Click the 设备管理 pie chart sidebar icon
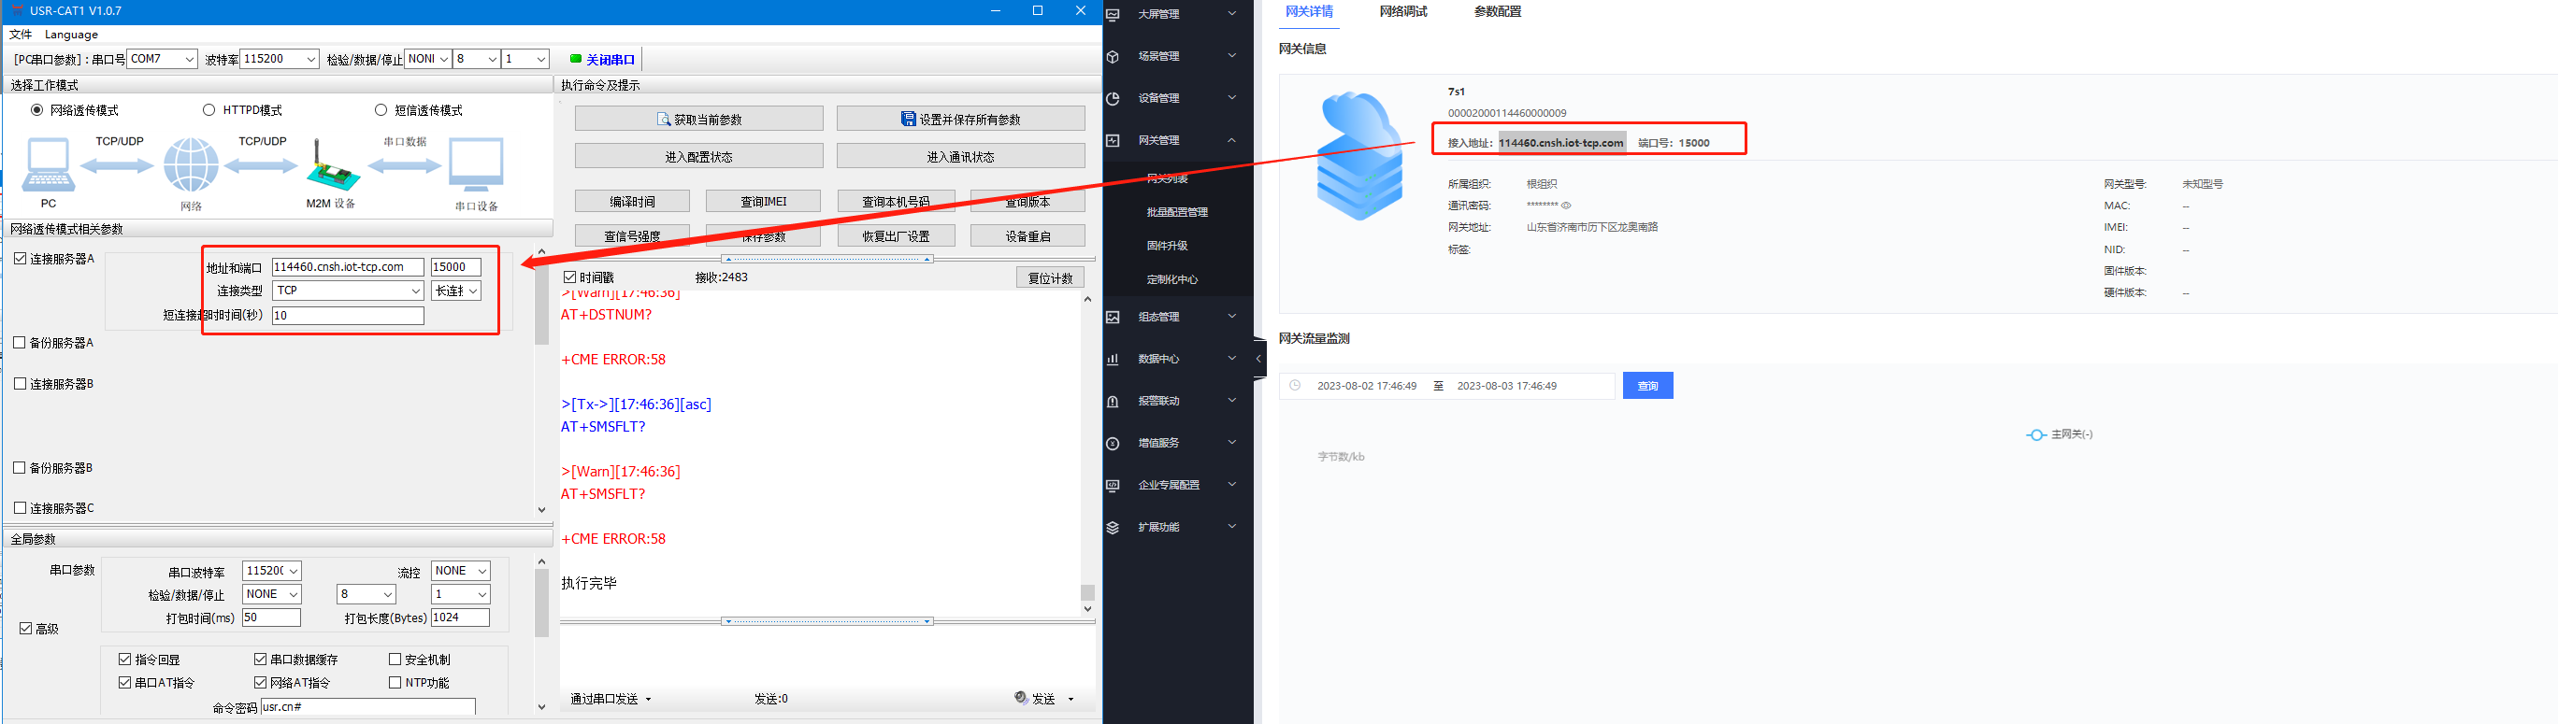The height and width of the screenshot is (724, 2558). coord(1114,98)
